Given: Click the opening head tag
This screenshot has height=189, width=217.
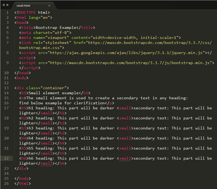Looking at the screenshot, I should tap(21, 22).
